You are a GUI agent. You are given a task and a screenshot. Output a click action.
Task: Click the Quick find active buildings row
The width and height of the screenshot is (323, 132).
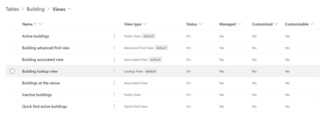(x=44, y=107)
